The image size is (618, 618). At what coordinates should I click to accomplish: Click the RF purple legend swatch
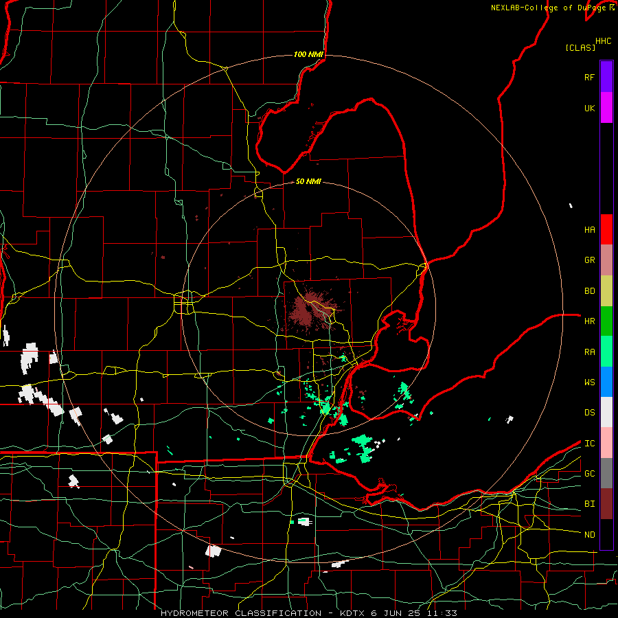[x=606, y=77]
